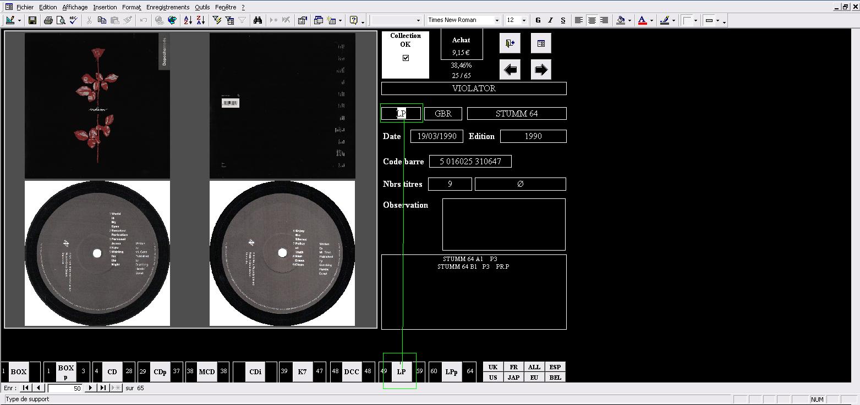This screenshot has width=860, height=405.
Task: Open the Affichage menu
Action: click(x=75, y=7)
